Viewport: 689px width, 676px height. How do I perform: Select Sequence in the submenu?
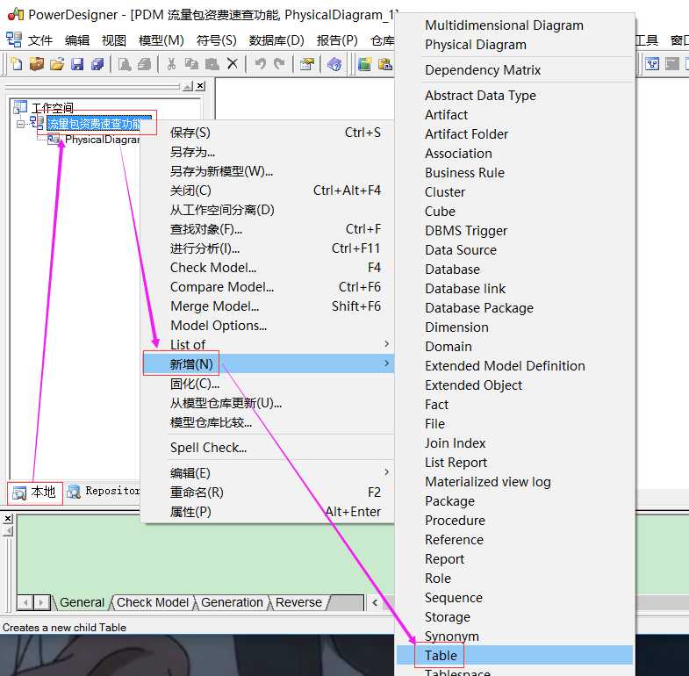click(x=514, y=597)
